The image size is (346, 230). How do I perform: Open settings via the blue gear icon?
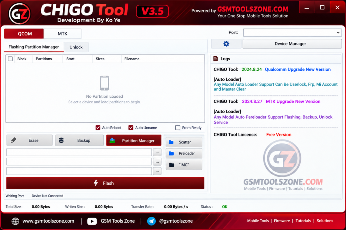click(x=226, y=43)
